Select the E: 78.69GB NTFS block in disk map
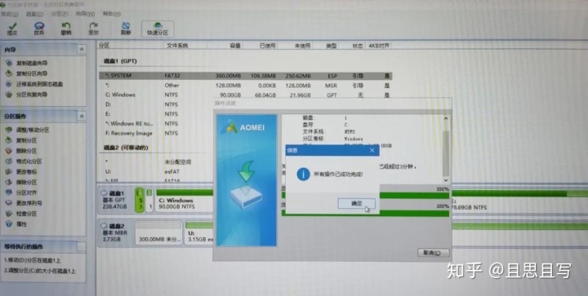 click(519, 200)
